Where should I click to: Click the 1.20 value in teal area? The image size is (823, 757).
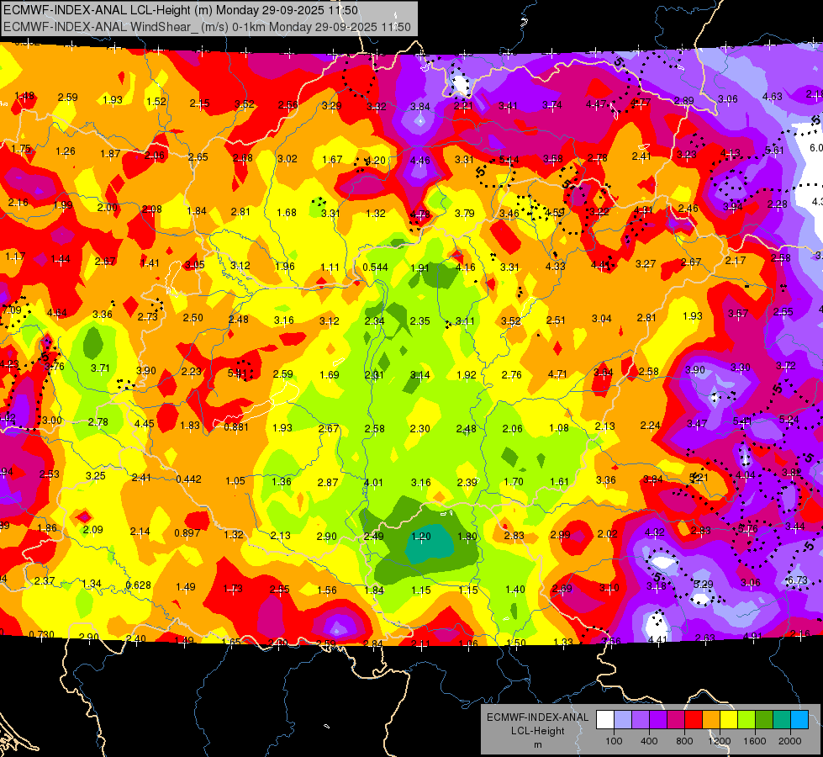point(421,537)
